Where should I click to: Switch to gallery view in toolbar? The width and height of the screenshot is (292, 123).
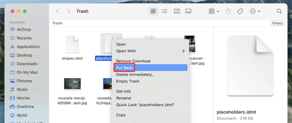click(x=188, y=11)
